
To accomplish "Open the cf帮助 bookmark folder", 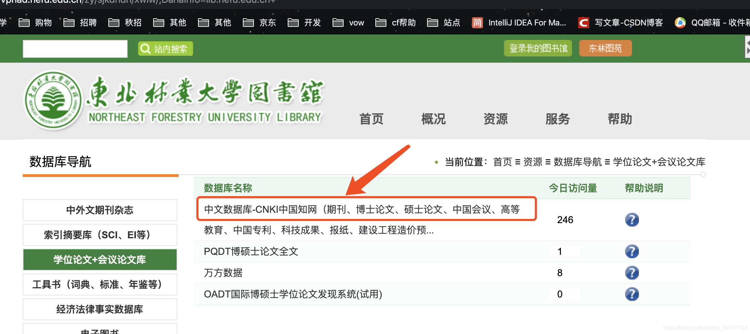I will coord(395,23).
